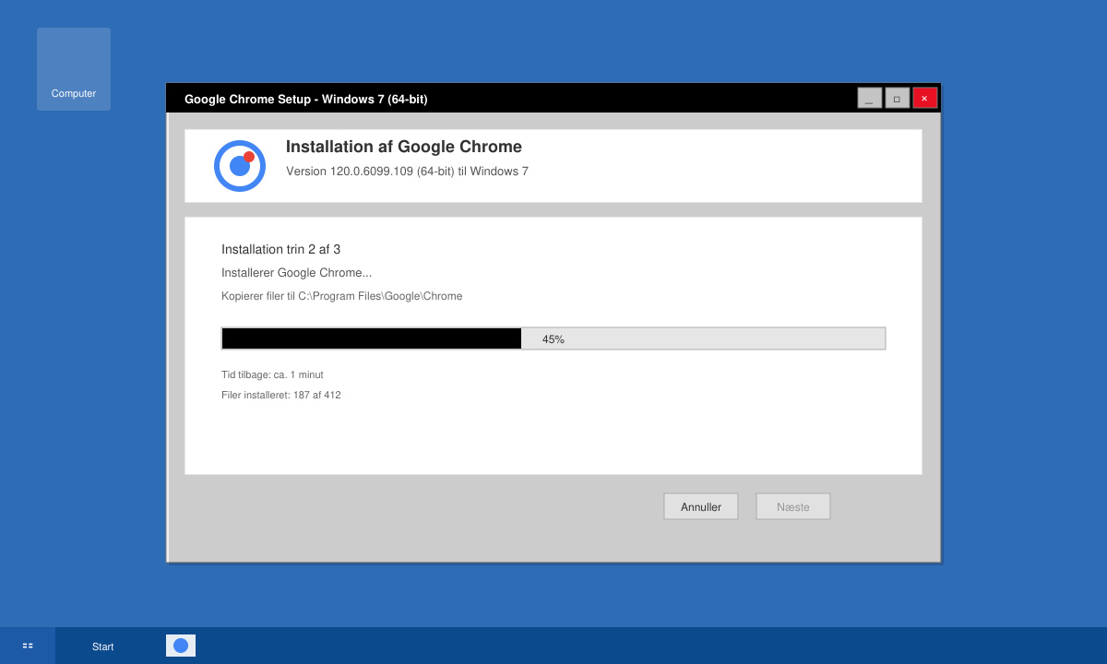The image size is (1107, 664).
Task: Click 'Tid tilbage: ca. 1 minut' text
Action: click(x=272, y=374)
